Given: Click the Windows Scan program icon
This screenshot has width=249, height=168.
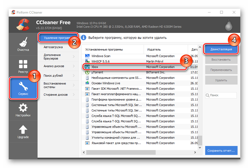Looking at the screenshot, I should coord(87,56).
